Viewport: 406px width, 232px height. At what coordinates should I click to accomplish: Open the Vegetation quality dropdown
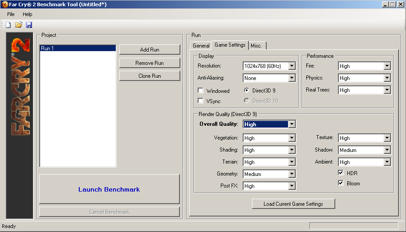point(269,138)
